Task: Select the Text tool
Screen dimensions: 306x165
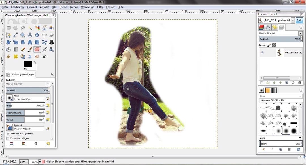Action: (52, 42)
